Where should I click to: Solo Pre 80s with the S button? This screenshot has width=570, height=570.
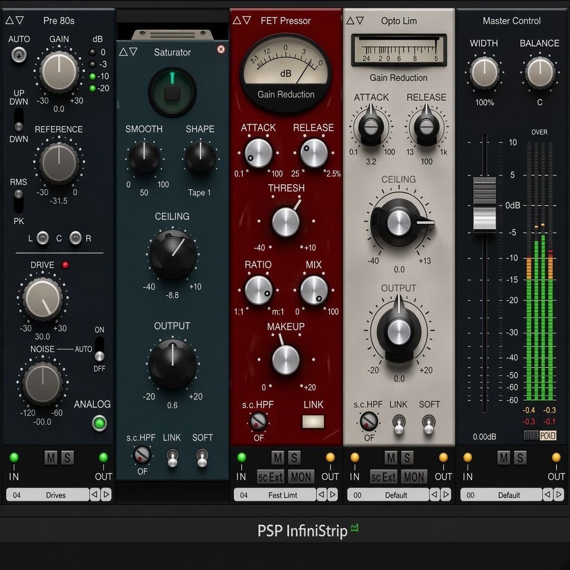click(67, 458)
